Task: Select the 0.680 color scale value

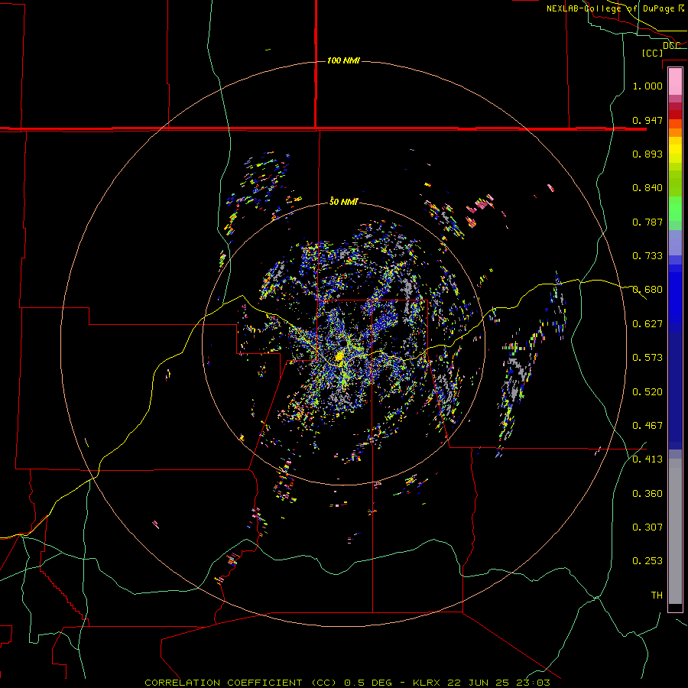Action: [x=647, y=290]
